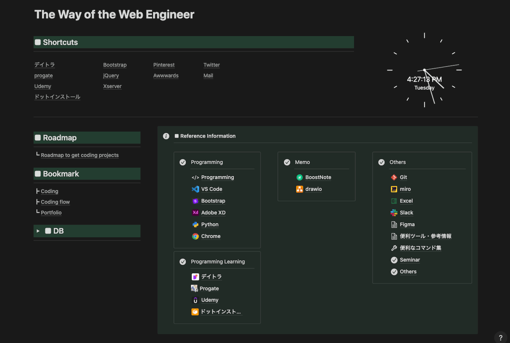Open the Slack page link
This screenshot has height=343, width=510.
(x=407, y=213)
